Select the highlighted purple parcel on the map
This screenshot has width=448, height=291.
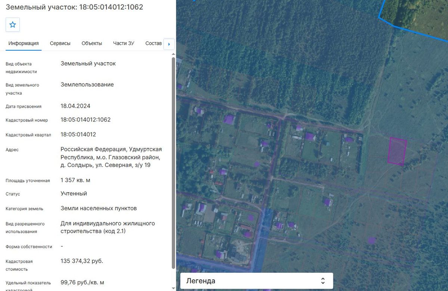(x=397, y=151)
